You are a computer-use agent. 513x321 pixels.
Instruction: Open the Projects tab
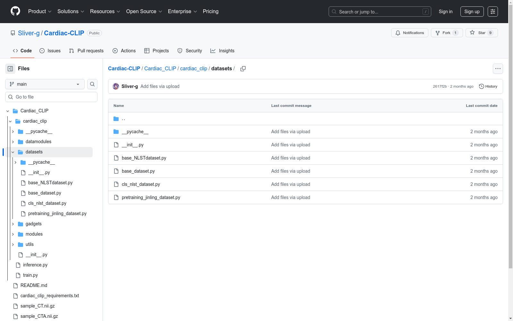coord(156,51)
